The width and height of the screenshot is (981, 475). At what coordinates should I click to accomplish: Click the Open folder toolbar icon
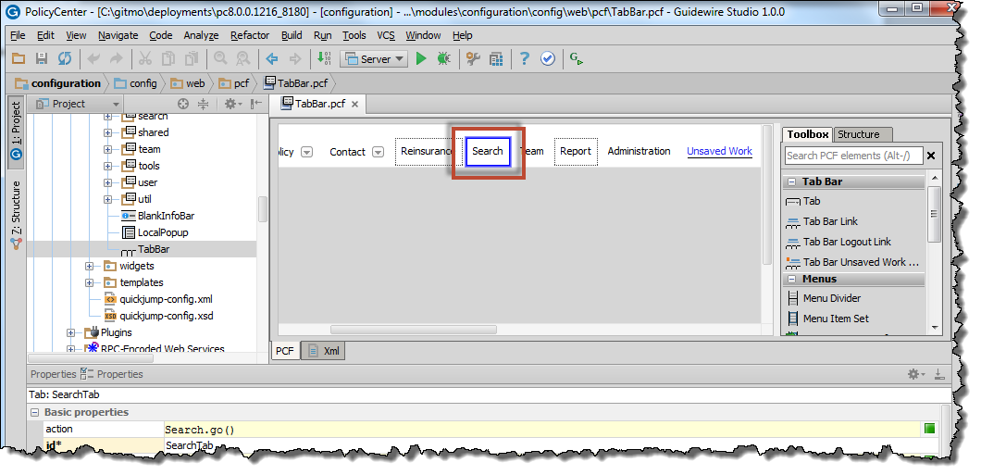tap(19, 59)
